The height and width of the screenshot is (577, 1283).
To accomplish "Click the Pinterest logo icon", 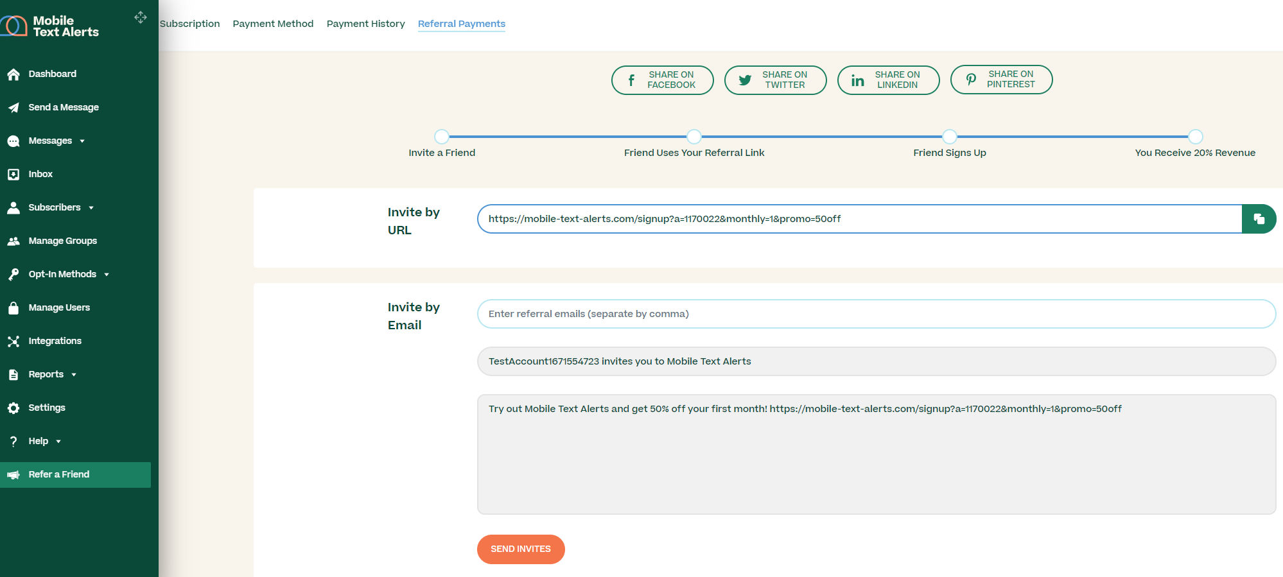I will click(x=971, y=80).
